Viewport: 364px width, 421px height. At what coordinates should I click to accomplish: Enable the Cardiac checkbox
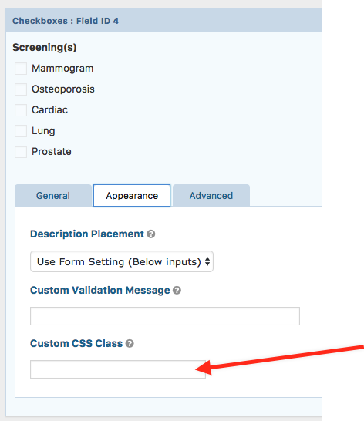[21, 110]
